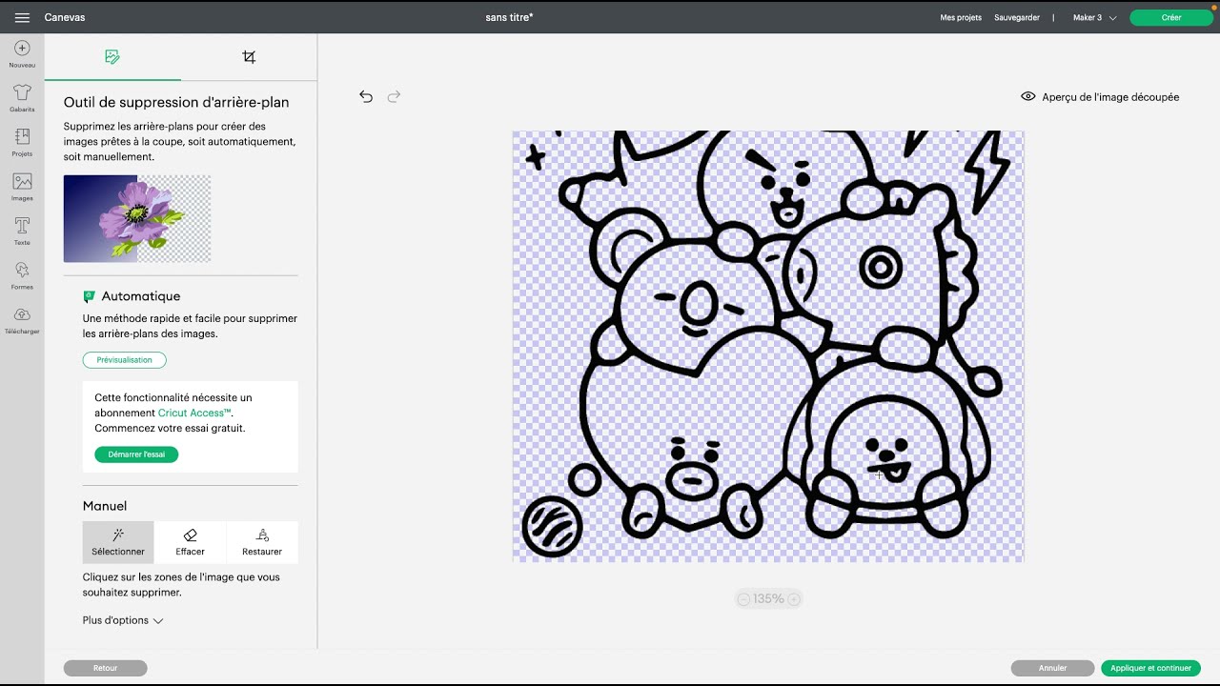The image size is (1220, 686).
Task: Click Démarrer l'essai button
Action: tap(136, 454)
